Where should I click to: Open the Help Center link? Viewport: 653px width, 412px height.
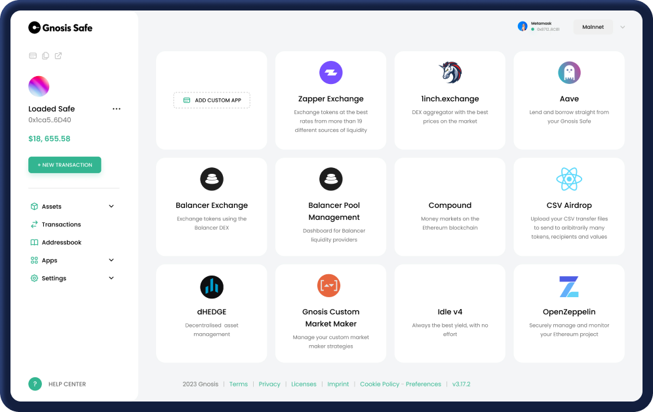click(67, 384)
